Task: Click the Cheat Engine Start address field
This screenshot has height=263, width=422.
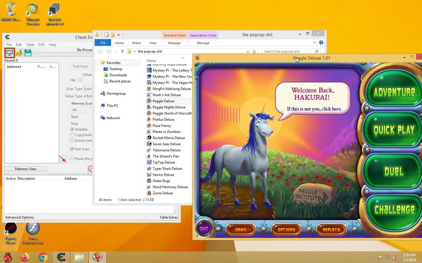Action: (x=86, y=117)
